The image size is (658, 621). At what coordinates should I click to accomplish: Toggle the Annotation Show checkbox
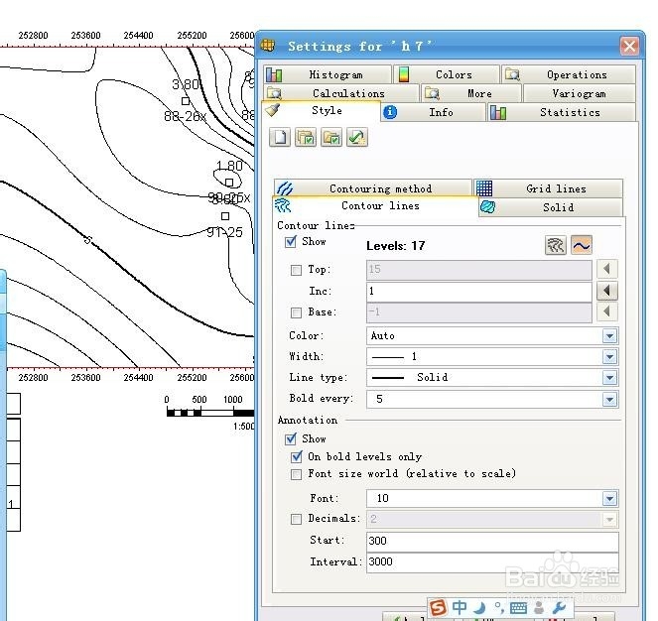pos(291,438)
